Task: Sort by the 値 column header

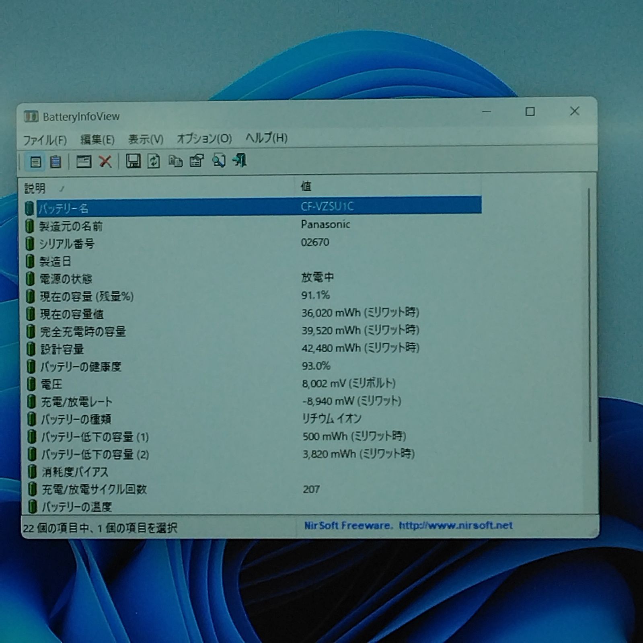Action: pyautogui.click(x=388, y=186)
